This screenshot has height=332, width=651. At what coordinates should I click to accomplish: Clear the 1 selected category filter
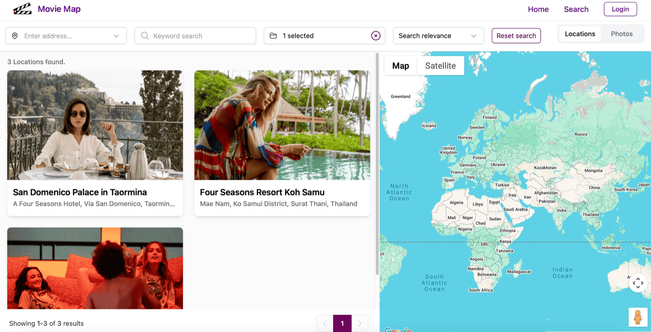(376, 36)
